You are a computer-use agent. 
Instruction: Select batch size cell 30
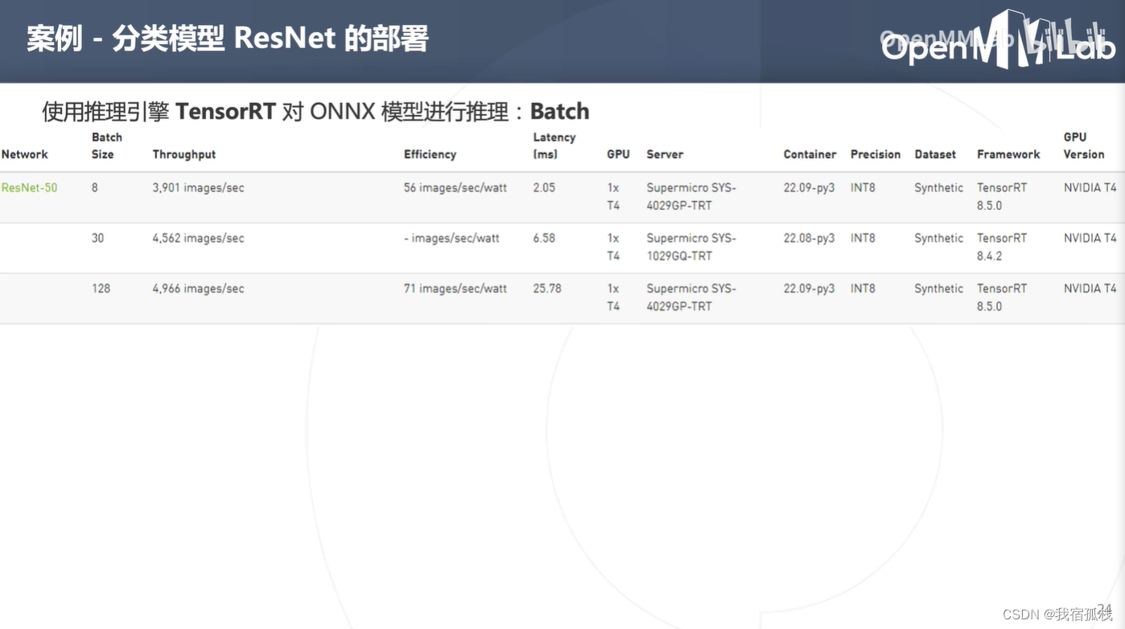97,239
